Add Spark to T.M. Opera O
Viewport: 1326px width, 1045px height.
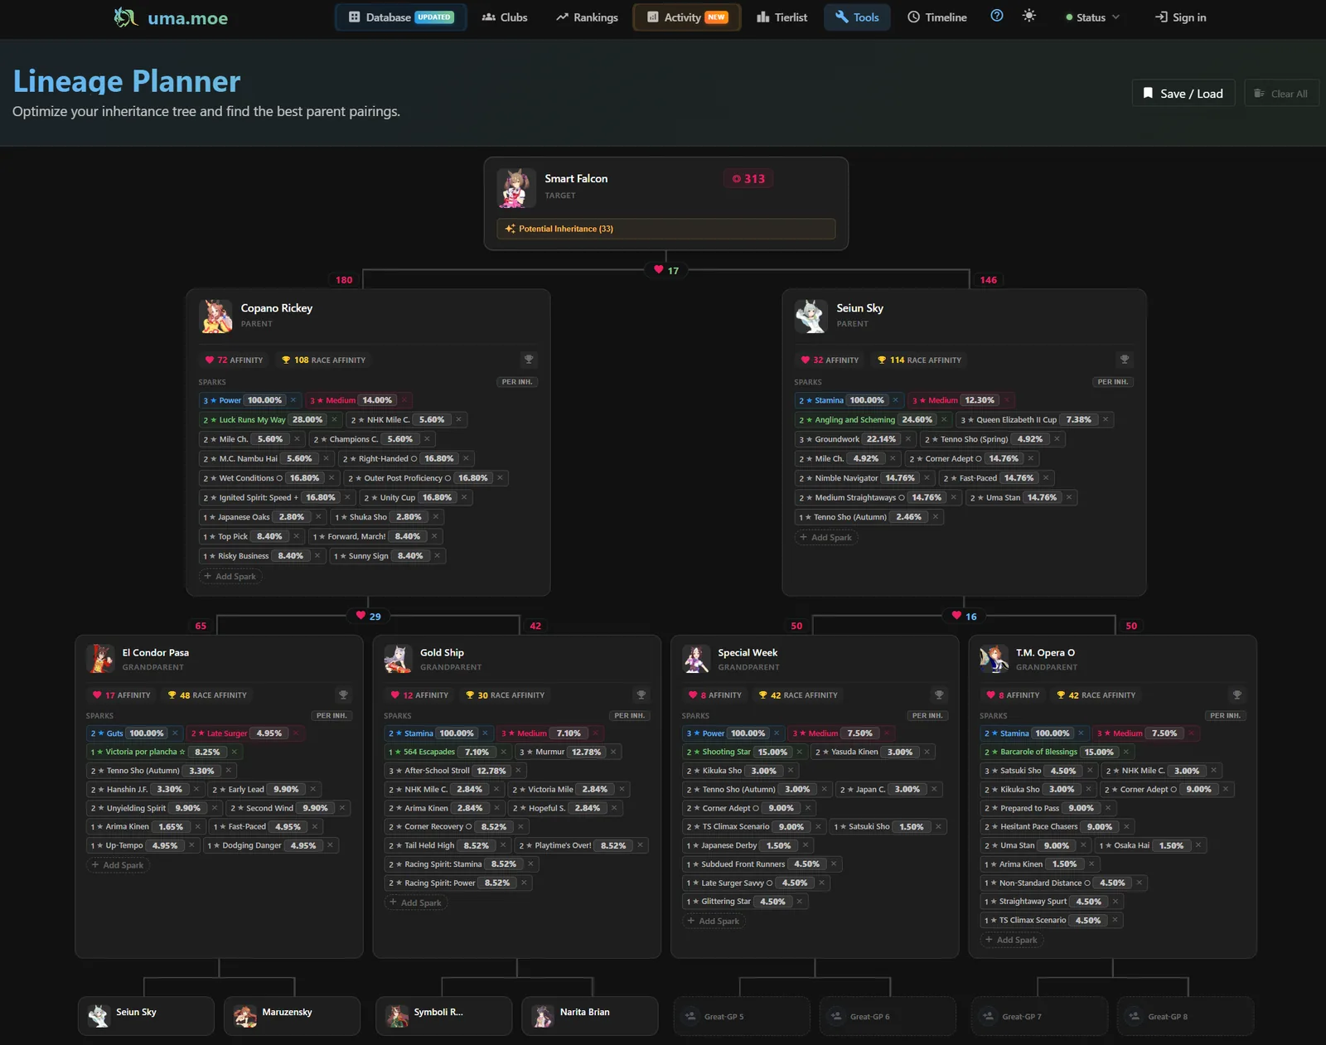click(x=1011, y=940)
